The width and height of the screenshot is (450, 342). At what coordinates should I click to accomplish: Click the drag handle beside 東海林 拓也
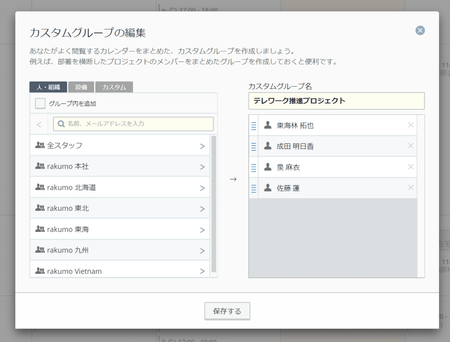pos(253,125)
